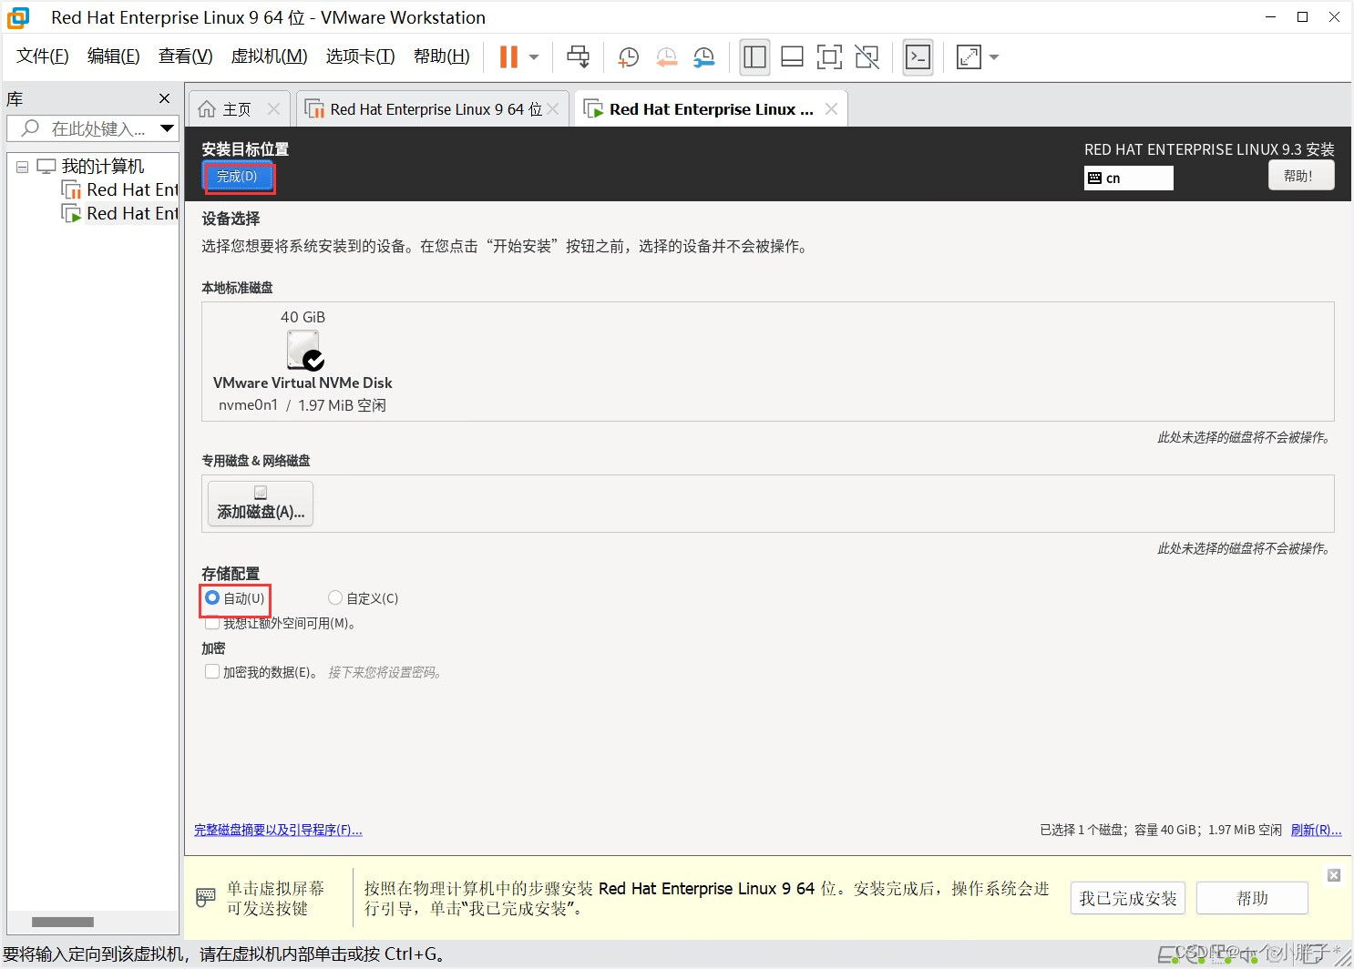1354x969 pixels.
Task: Select the 自定义(C) storage option
Action: point(334,598)
